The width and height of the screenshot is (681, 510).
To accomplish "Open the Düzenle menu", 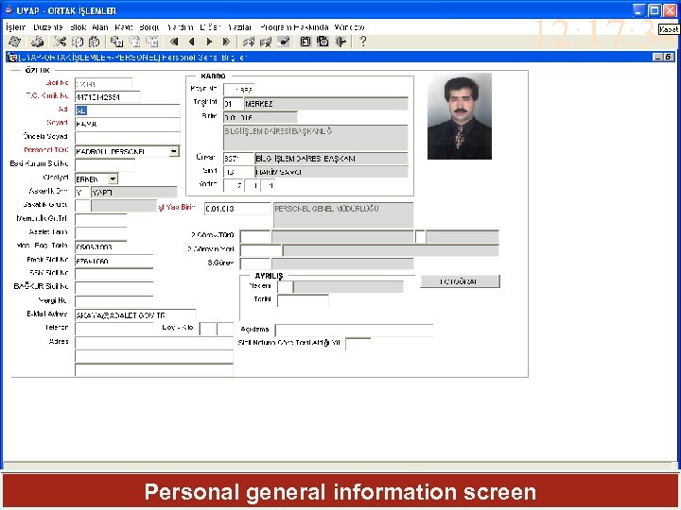I will 48,27.
